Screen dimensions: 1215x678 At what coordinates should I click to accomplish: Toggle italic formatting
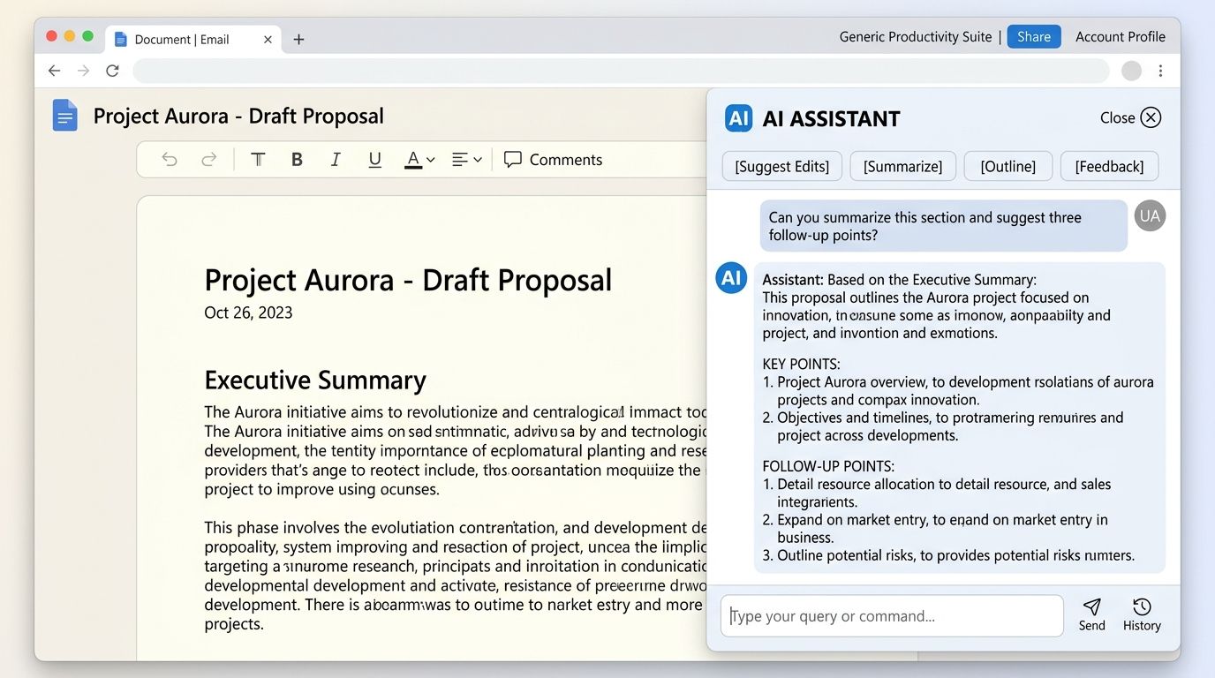click(336, 160)
